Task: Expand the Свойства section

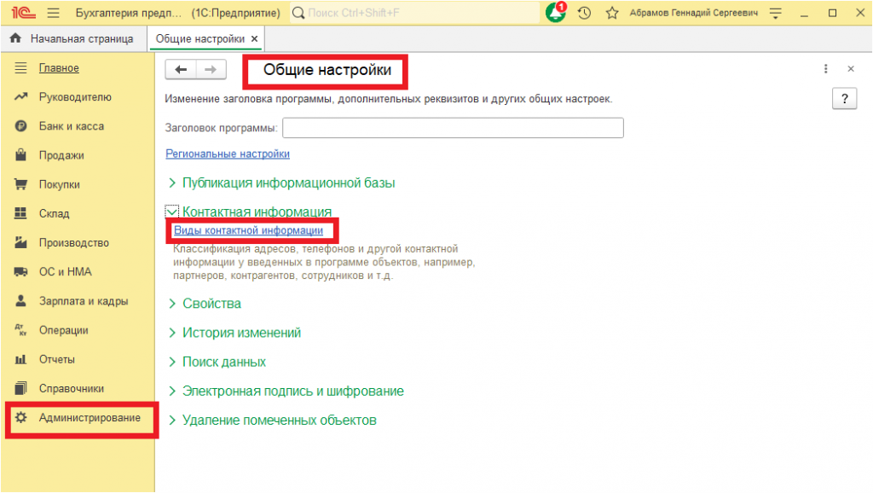Action: pyautogui.click(x=172, y=304)
